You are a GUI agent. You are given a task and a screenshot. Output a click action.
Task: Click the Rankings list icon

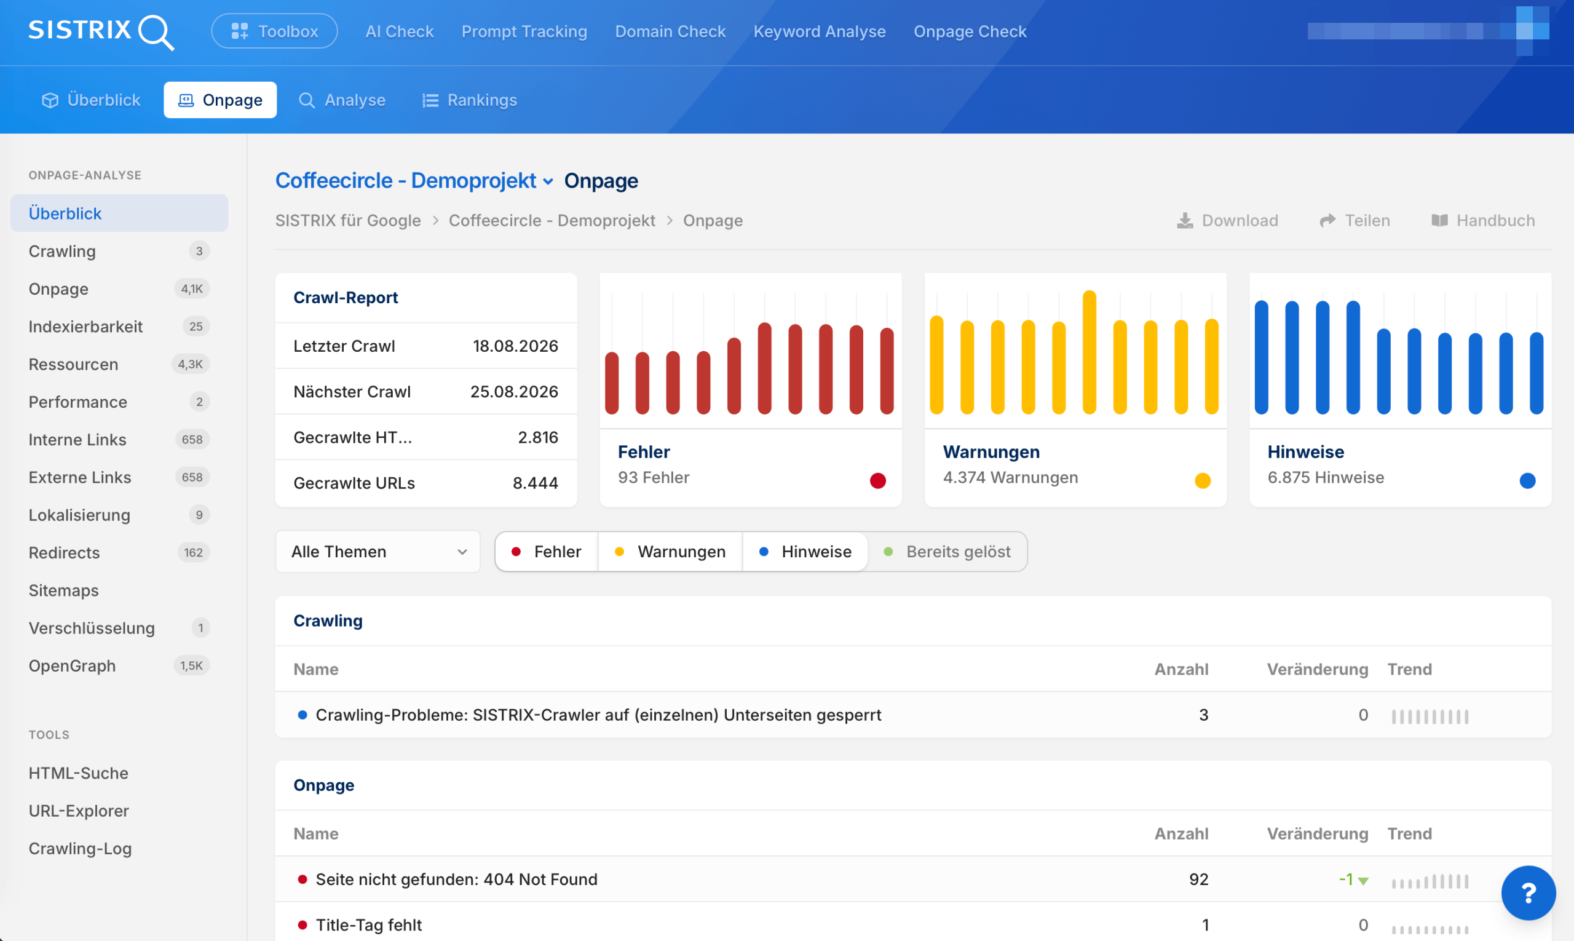click(x=430, y=100)
